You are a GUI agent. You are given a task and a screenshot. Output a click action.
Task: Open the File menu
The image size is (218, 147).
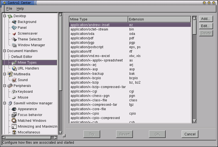(x=9, y=9)
